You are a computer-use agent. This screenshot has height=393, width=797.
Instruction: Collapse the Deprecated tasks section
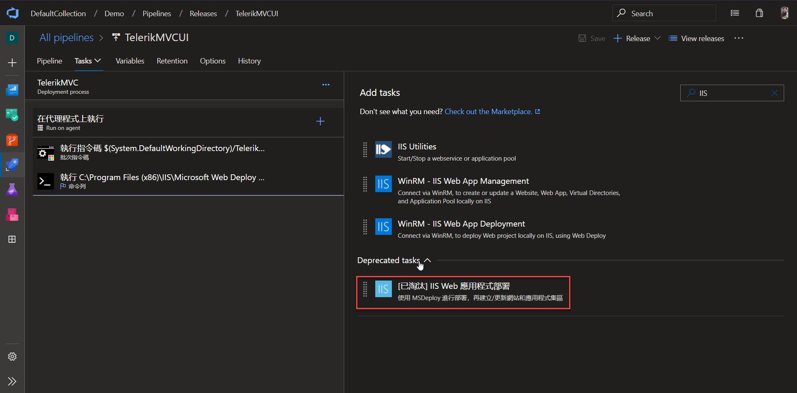point(428,260)
